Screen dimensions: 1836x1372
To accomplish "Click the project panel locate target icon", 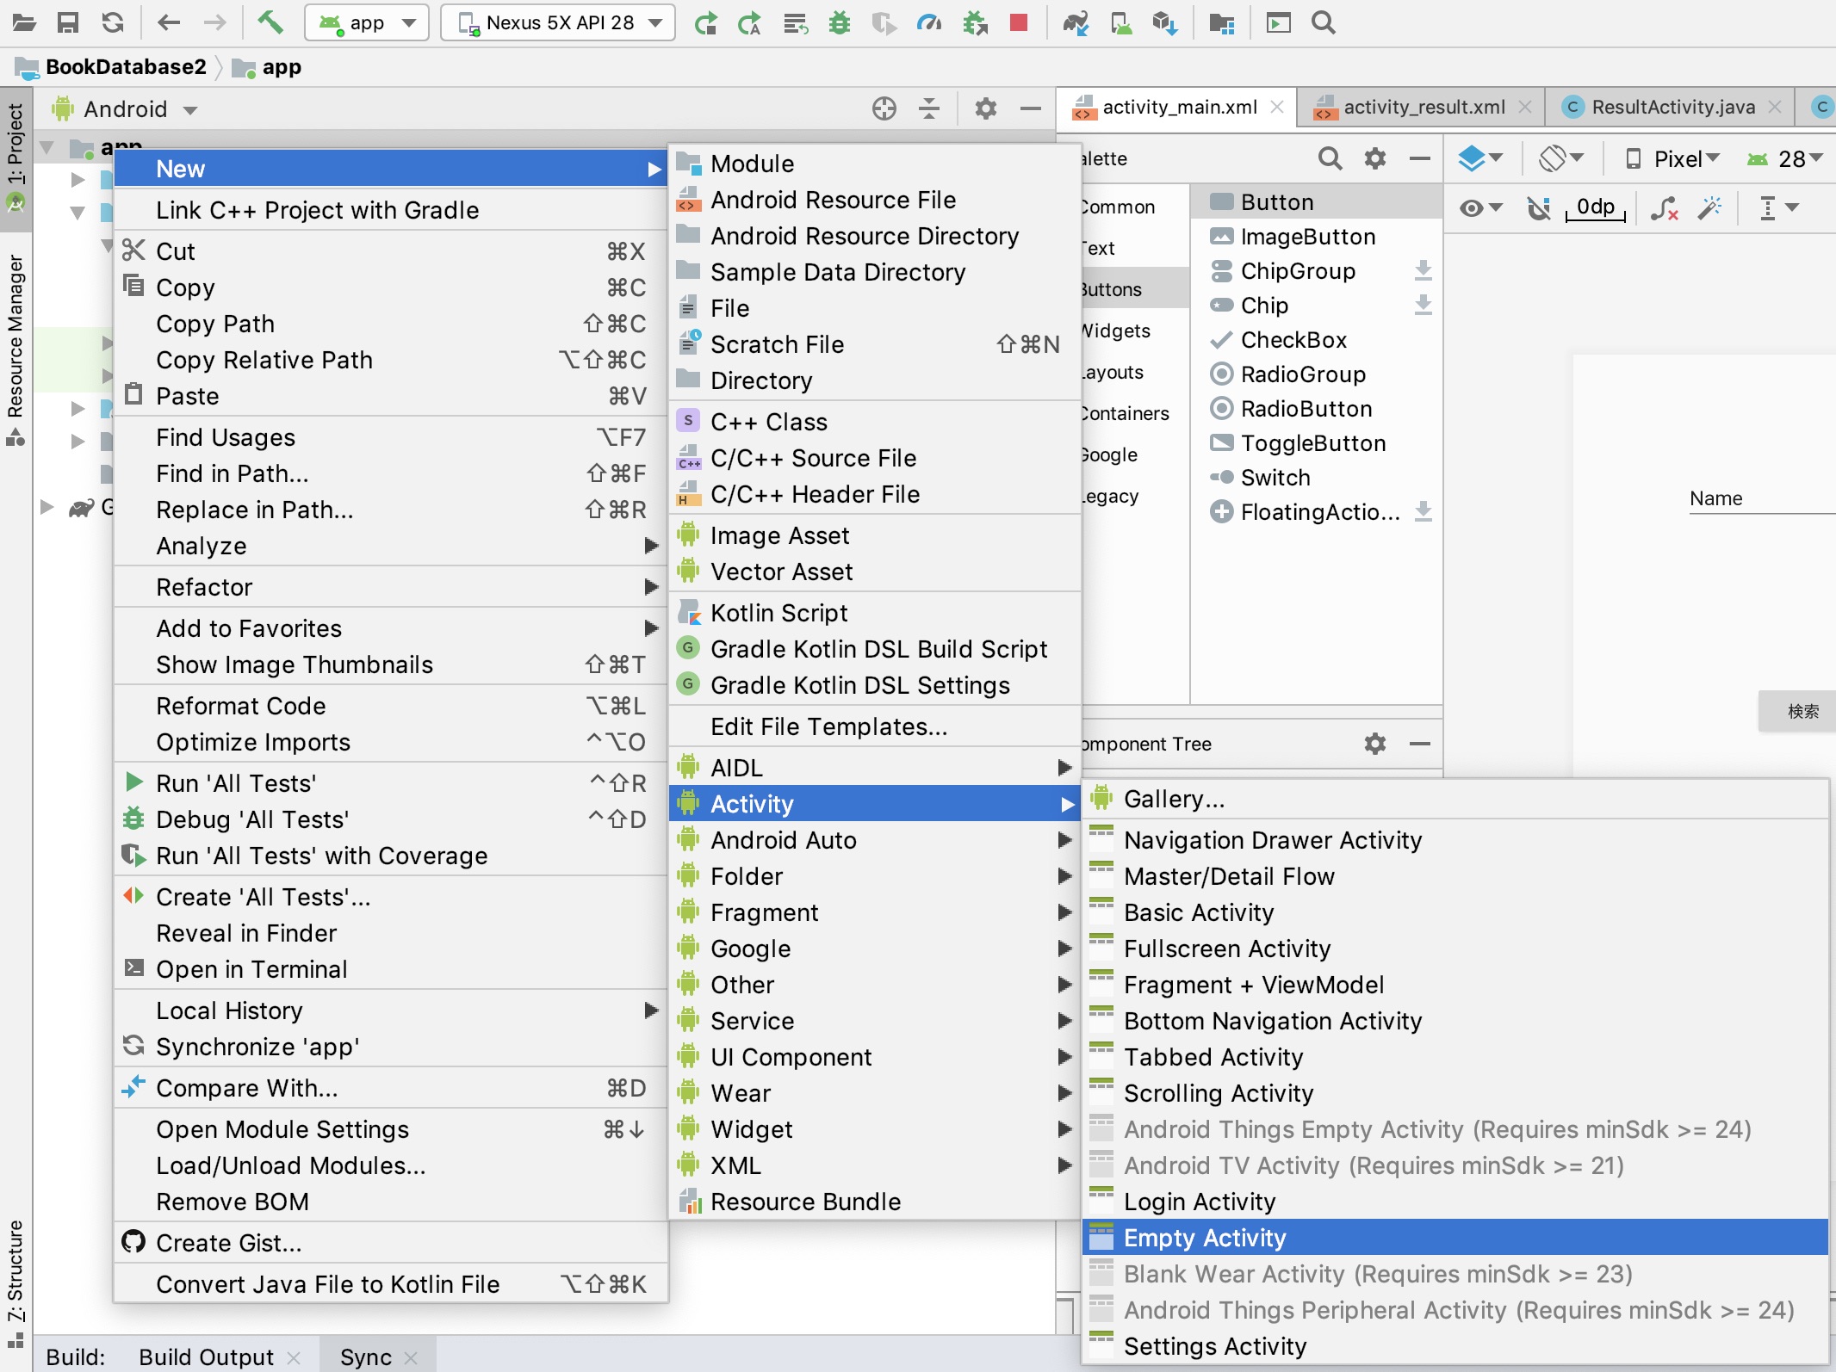I will pyautogui.click(x=884, y=108).
